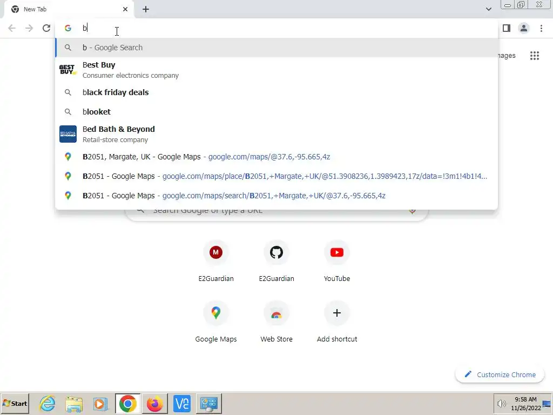The image size is (553, 415).
Task: Select 'blooket' suggestion
Action: pos(276,112)
